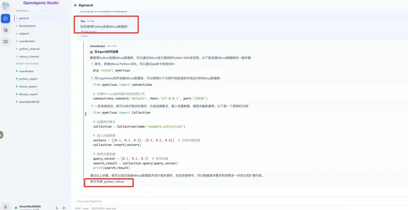Click the 参与专家: python, milvus line
This screenshot has height=210, width=408.
[107, 182]
